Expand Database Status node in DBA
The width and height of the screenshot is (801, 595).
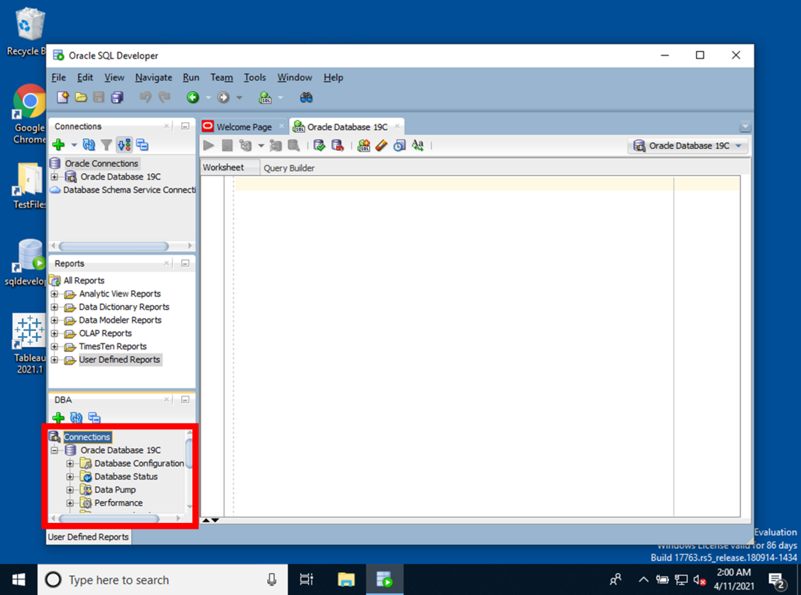point(70,477)
